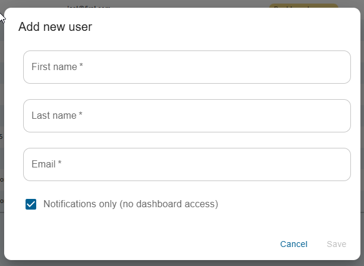Click the required asterisk in First name
This screenshot has width=364, height=266.
click(x=81, y=67)
